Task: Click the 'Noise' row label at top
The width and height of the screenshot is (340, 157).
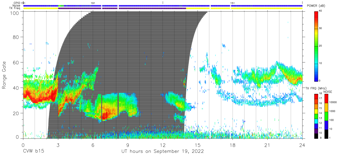Action: click(x=17, y=6)
